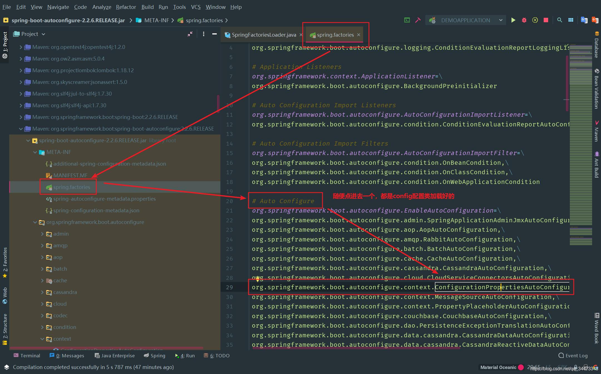The height and width of the screenshot is (374, 601).
Task: Run with coverage icon in toolbar
Action: [x=535, y=20]
